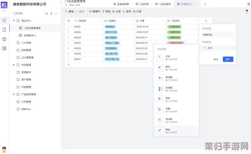Switch to the 门店设备表 tab
The height and width of the screenshot is (154, 251).
pyautogui.click(x=163, y=4)
